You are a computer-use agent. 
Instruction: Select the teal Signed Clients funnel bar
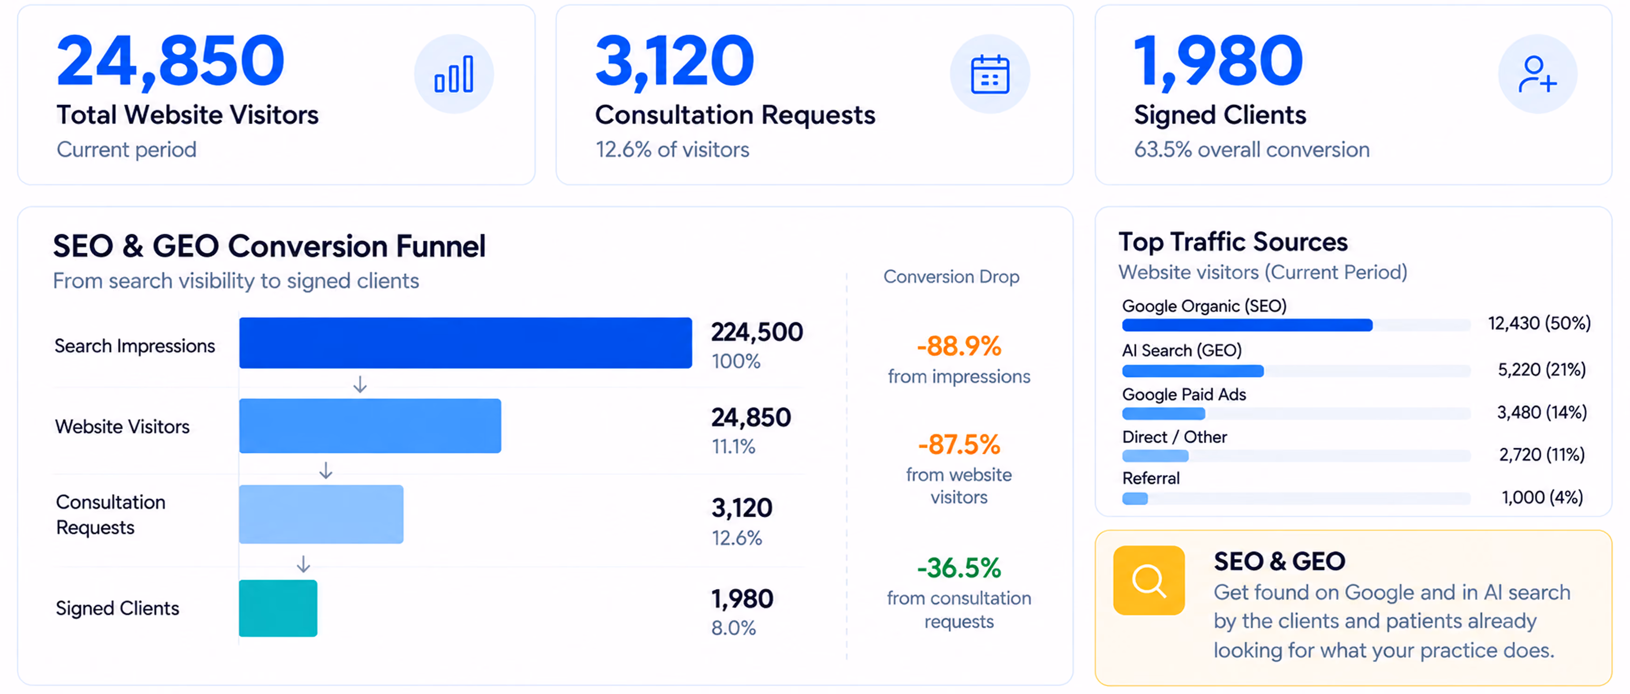278,608
